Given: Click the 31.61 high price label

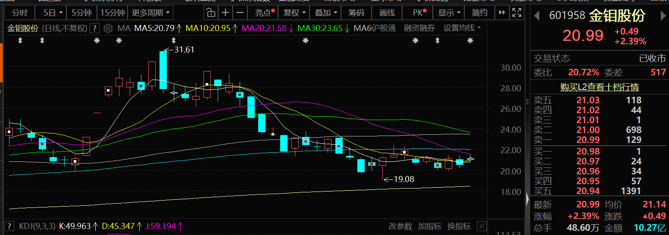Looking at the screenshot, I should [184, 49].
